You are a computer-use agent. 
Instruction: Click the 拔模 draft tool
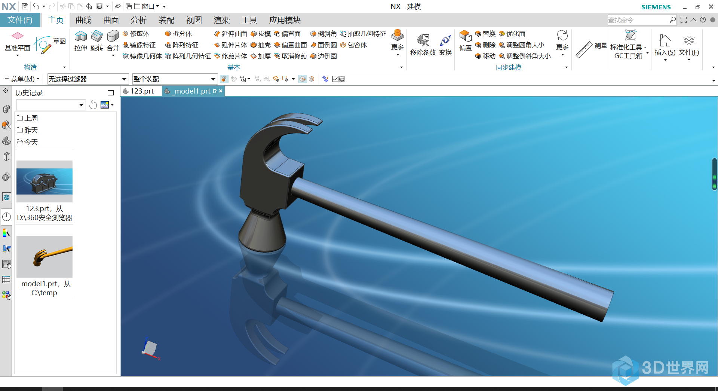(x=261, y=34)
